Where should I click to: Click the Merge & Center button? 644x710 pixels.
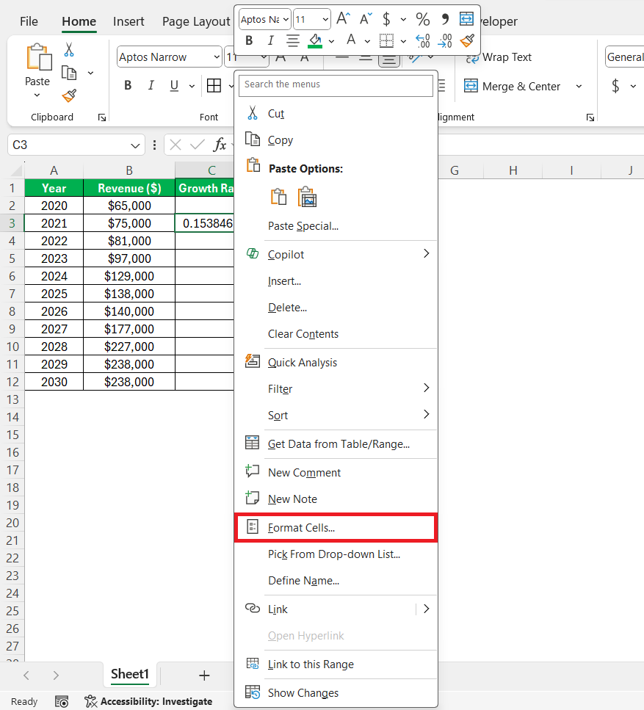coord(513,86)
